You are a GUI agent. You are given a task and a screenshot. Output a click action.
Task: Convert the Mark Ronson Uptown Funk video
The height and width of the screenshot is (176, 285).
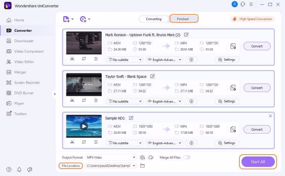click(257, 46)
